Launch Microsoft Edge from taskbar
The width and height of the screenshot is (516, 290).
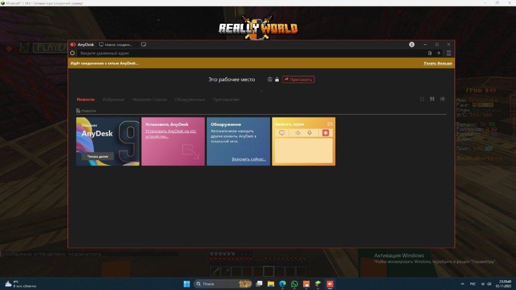coord(283,284)
